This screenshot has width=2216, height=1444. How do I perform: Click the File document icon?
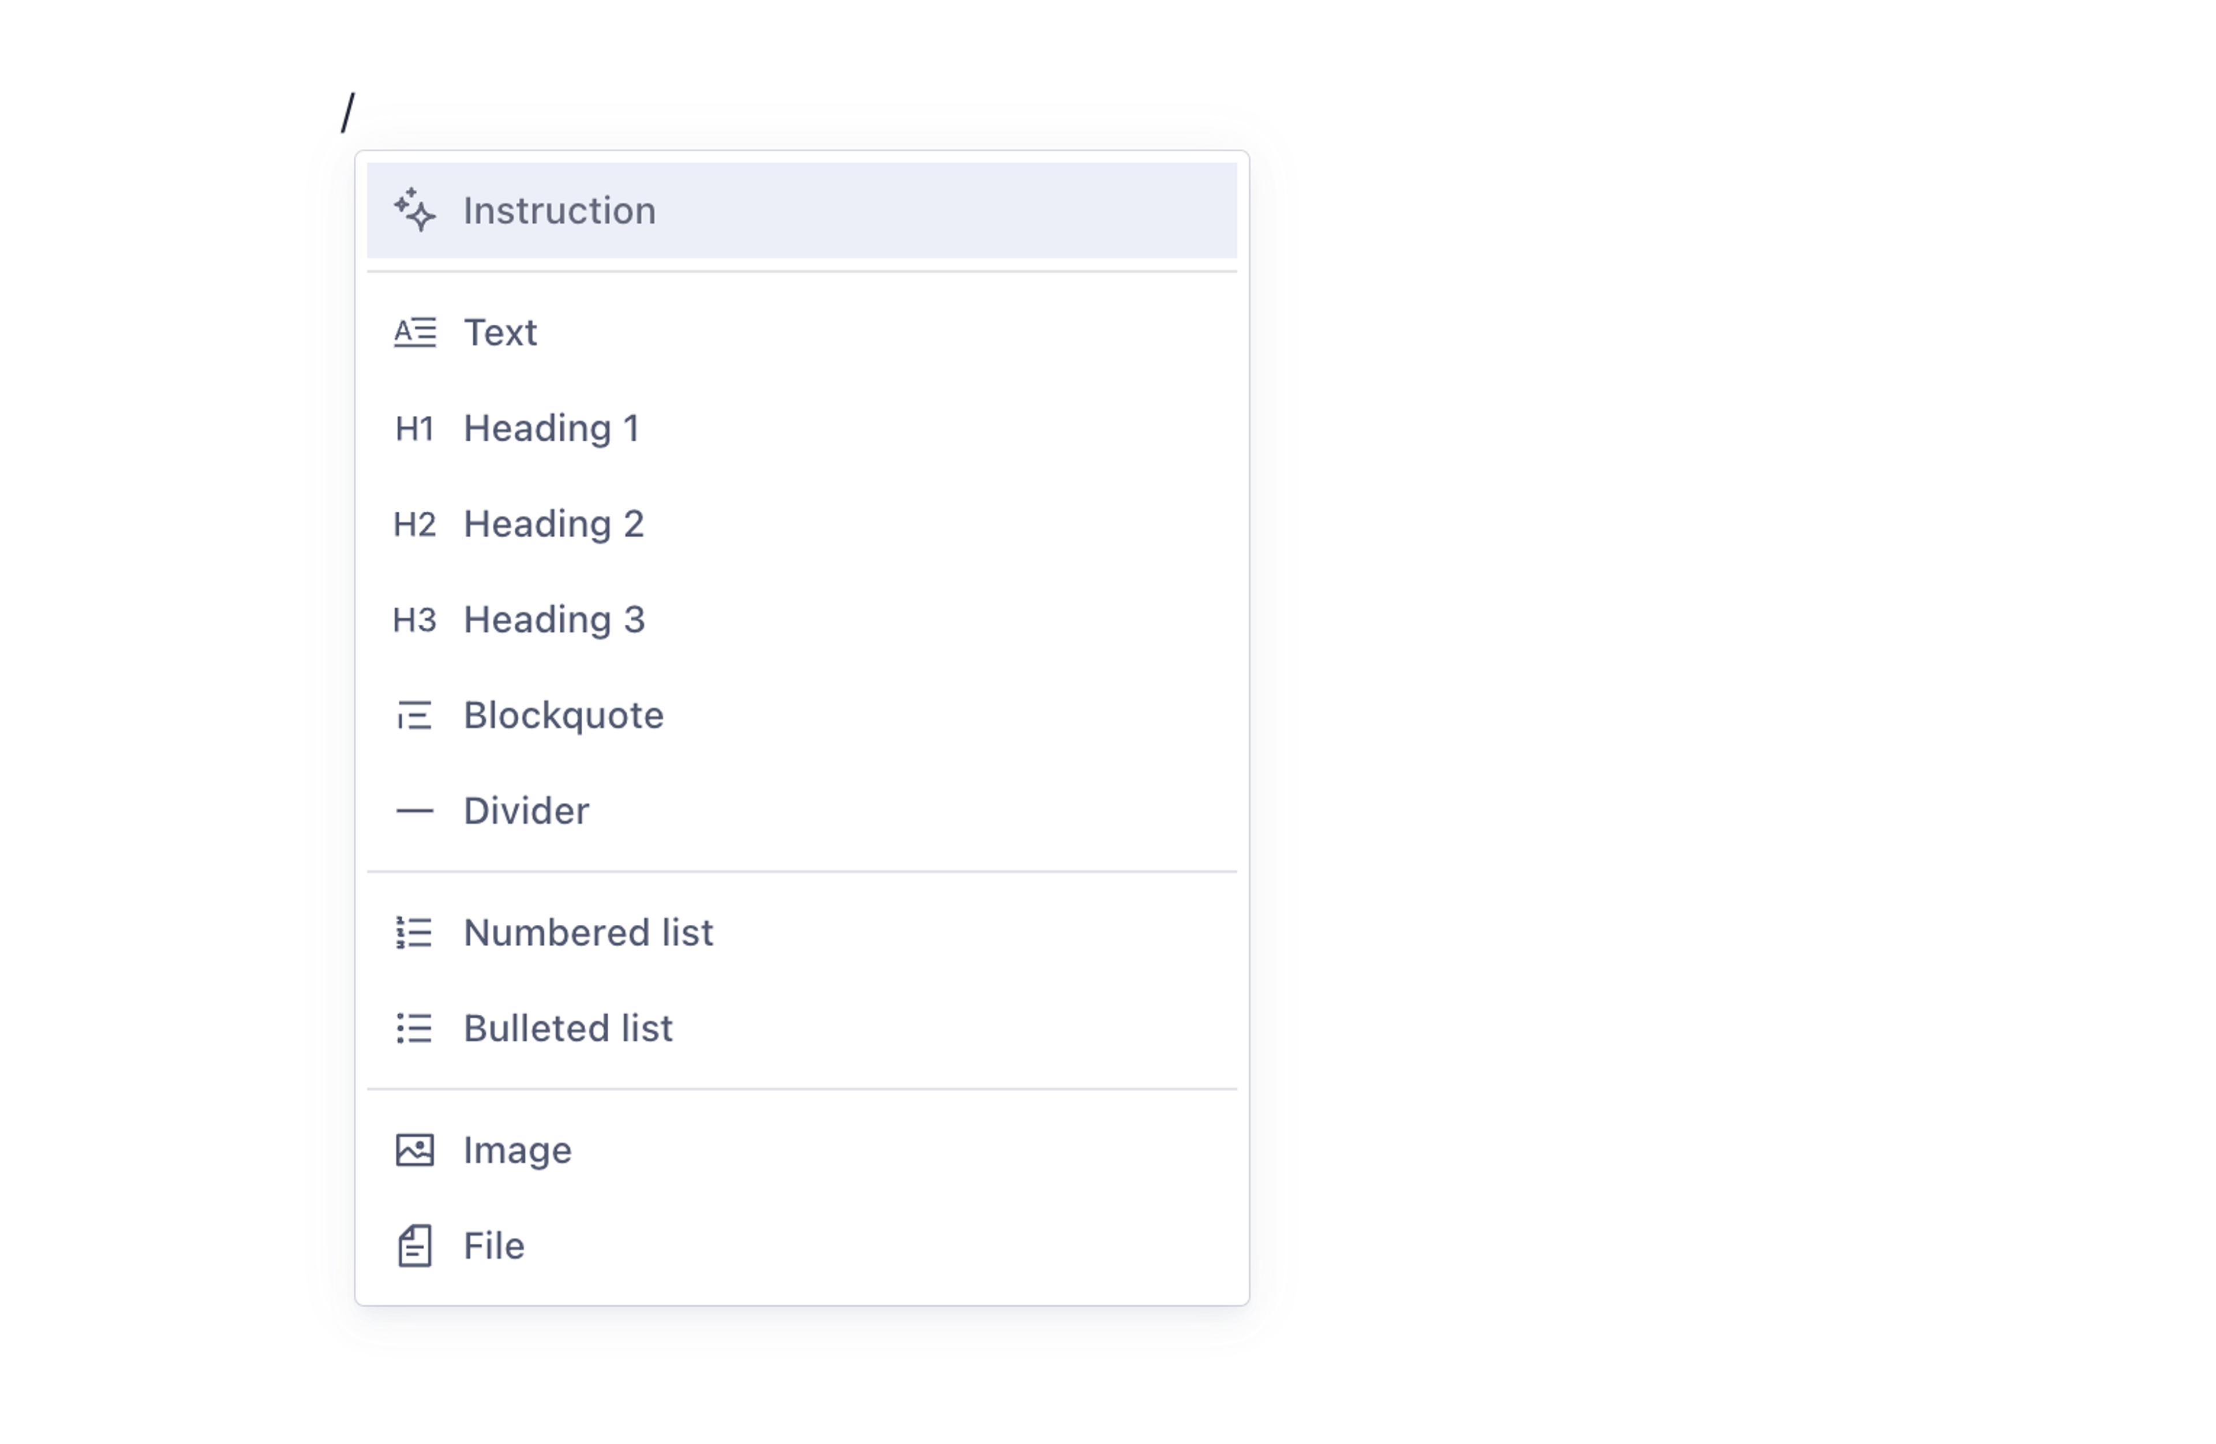click(x=414, y=1247)
